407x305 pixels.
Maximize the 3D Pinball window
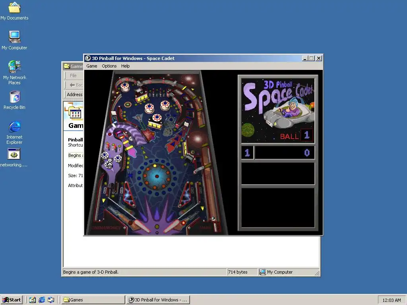tap(312, 58)
